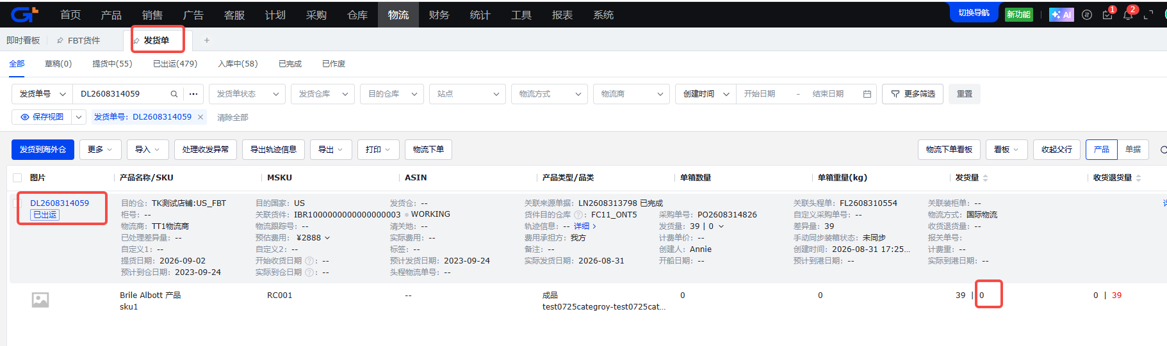Expand the 导入 dropdown
Screen dimensions: 1167x346
click(x=147, y=150)
